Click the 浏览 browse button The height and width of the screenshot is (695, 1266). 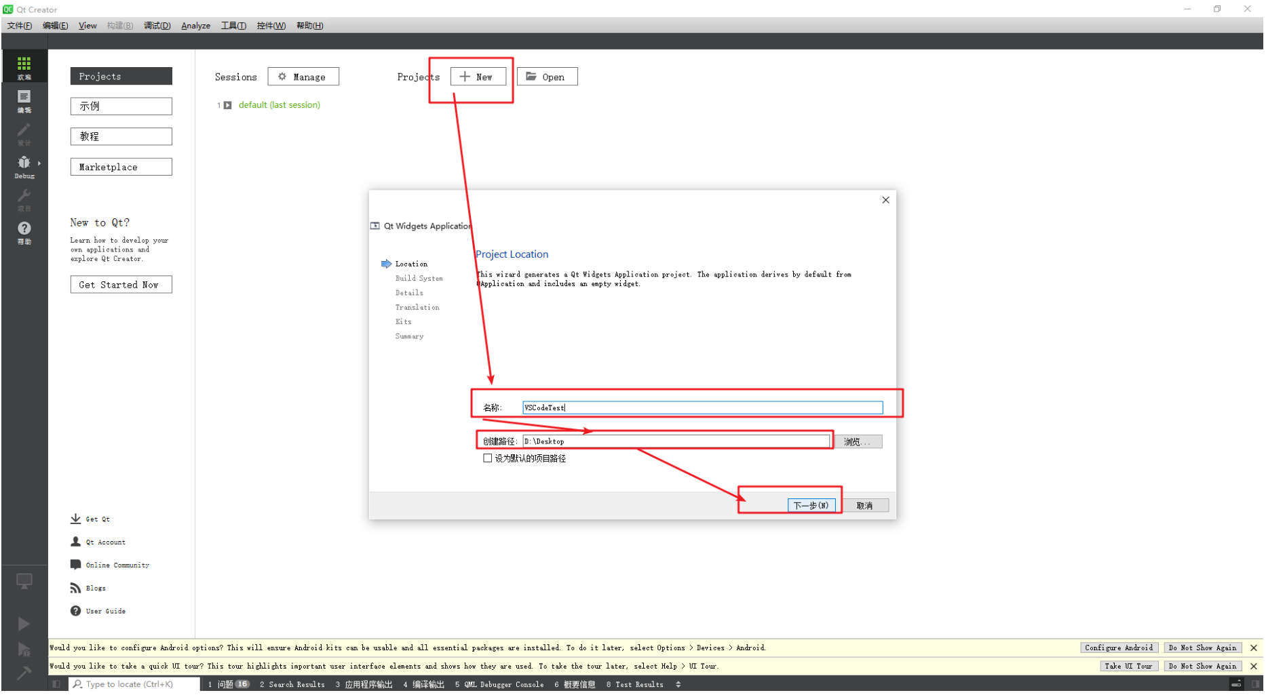point(858,442)
